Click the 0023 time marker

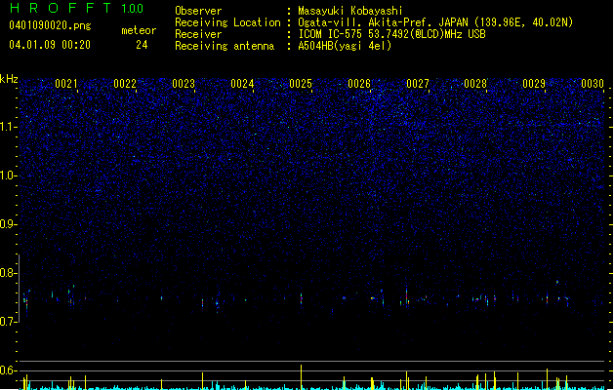(x=184, y=84)
